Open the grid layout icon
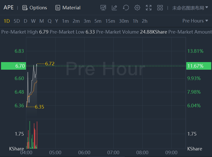Screen dimensions: 212x157 160,8
